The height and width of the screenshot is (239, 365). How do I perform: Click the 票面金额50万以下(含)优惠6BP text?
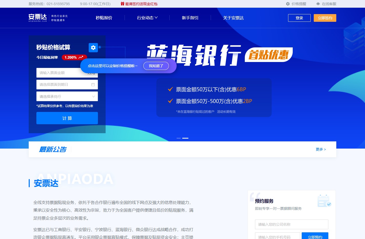tap(211, 89)
